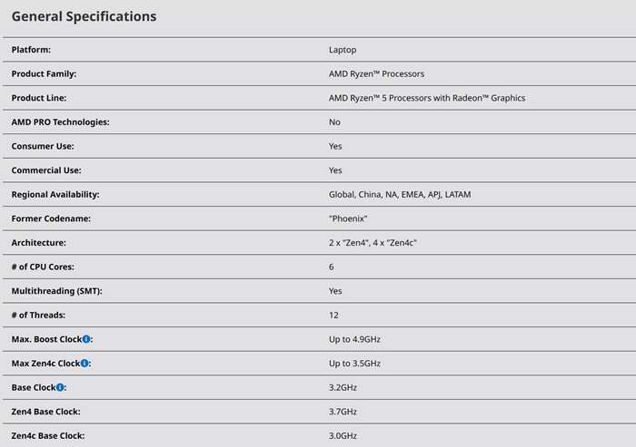Viewport: 636px width, 447px height.
Task: Click the Ryzen 5 Processors with Radeon Graphics text
Action: (x=426, y=98)
